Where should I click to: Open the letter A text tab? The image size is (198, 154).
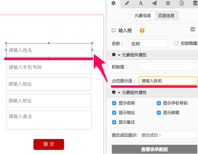coord(141,3)
